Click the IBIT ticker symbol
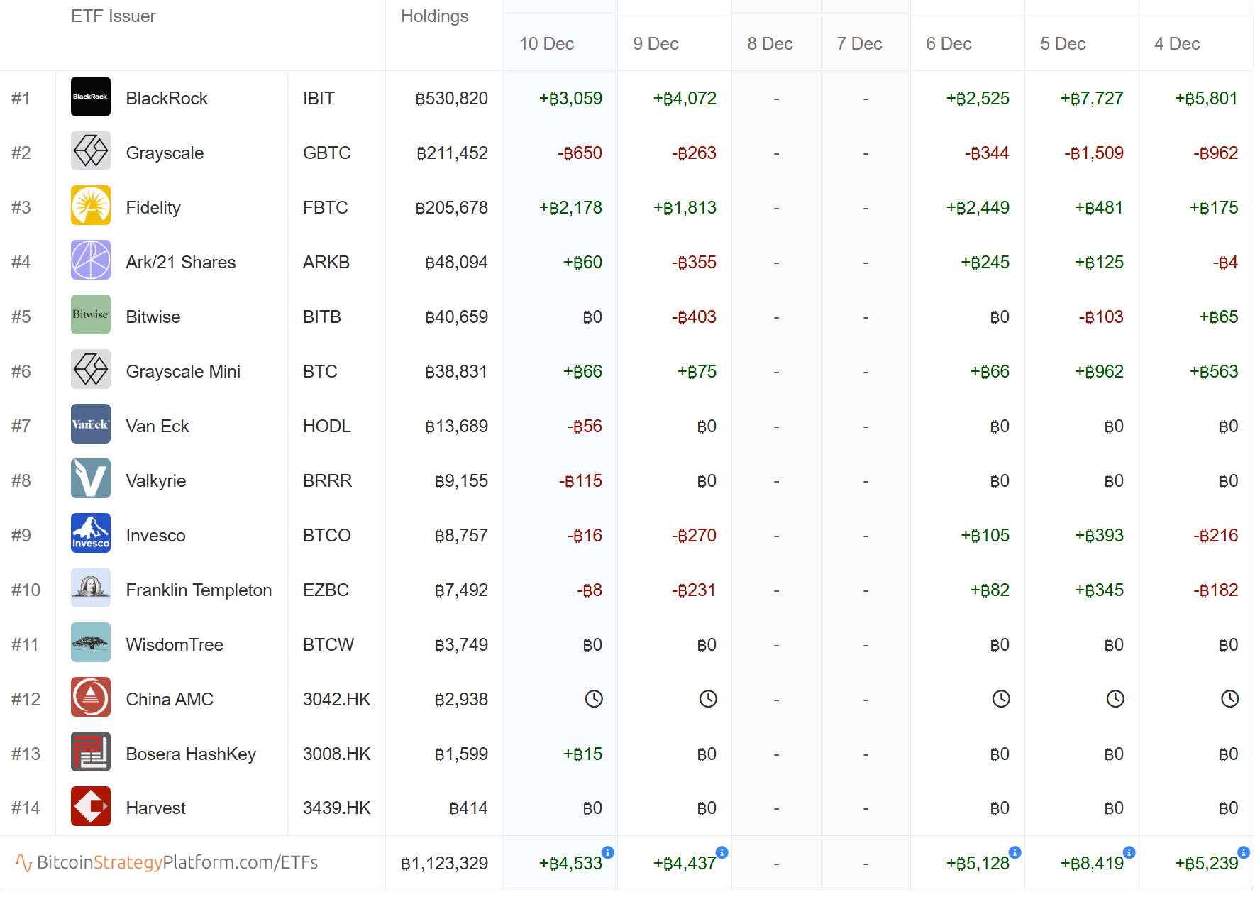 (319, 98)
